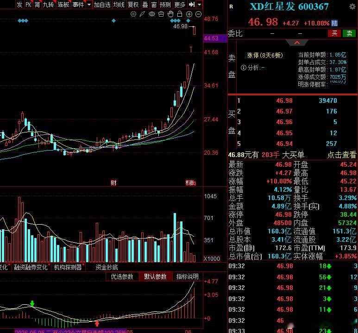Click the green 卖 sell button
358x333 pixels.
click(349, 33)
